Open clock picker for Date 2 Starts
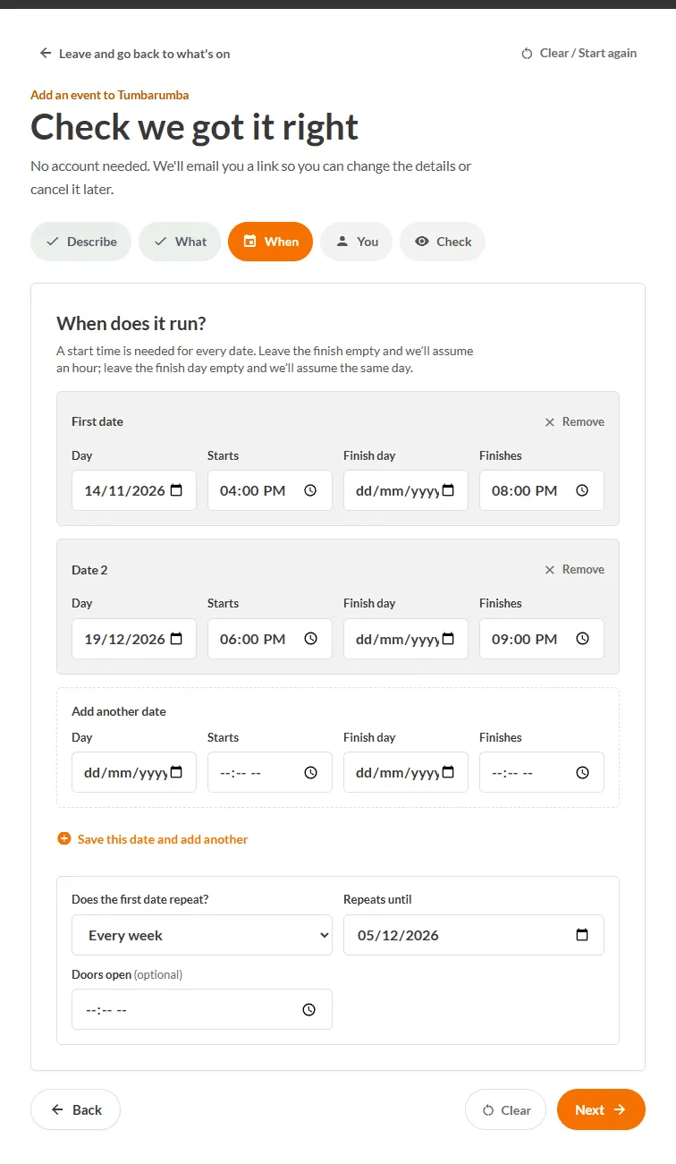The width and height of the screenshot is (676, 1164). 310,639
